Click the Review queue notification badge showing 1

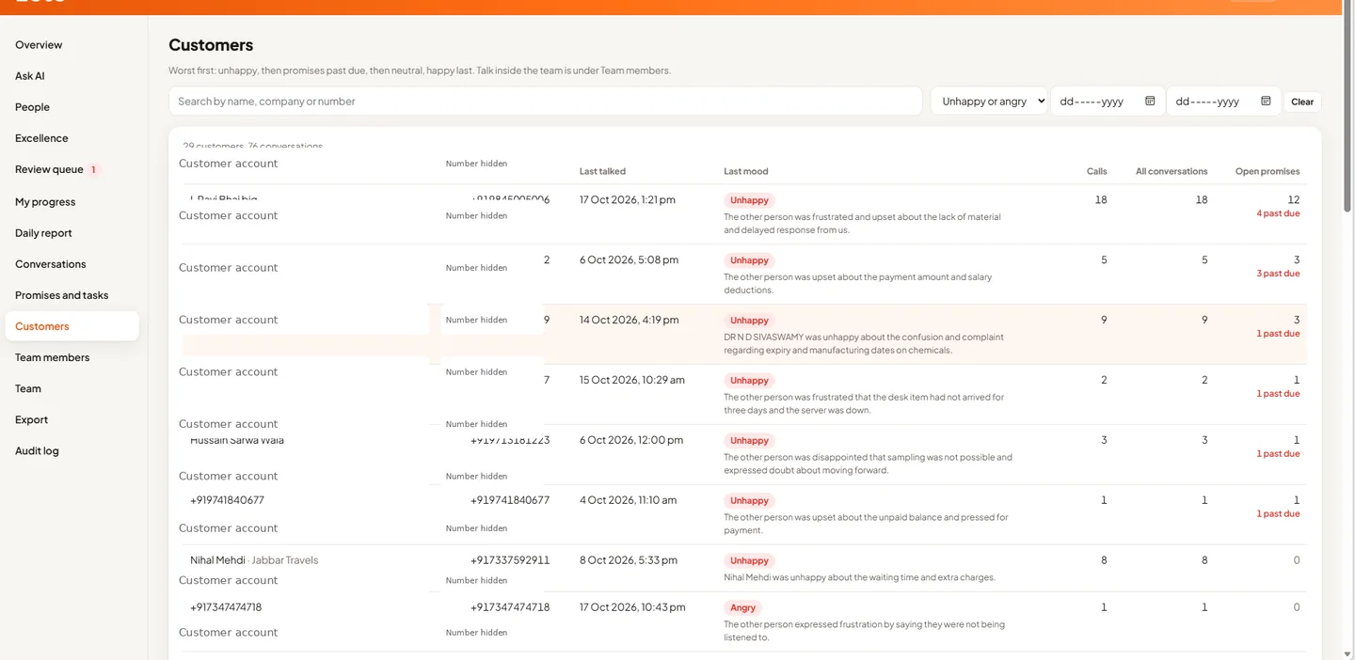click(x=93, y=170)
